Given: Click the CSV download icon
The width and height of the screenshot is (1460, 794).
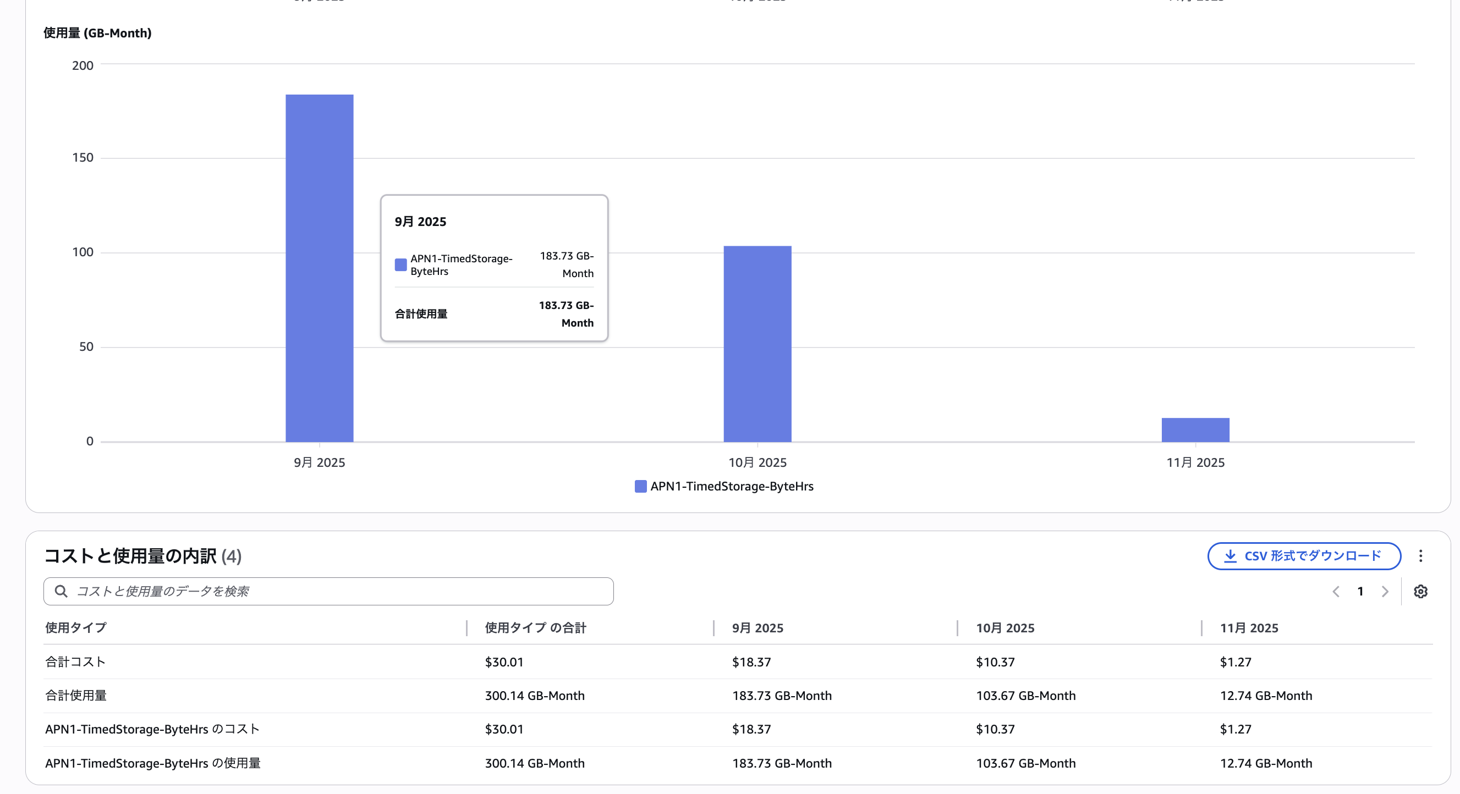Looking at the screenshot, I should (1230, 556).
